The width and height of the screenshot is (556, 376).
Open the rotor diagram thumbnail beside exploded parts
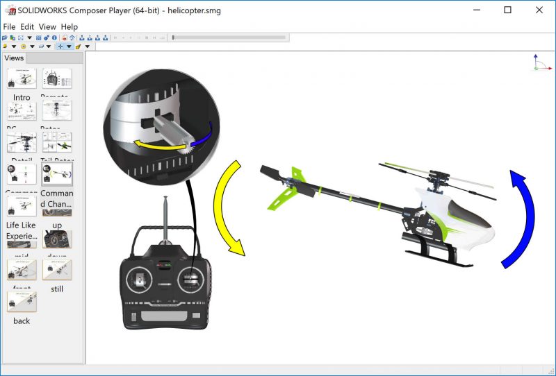pyautogui.click(x=57, y=110)
